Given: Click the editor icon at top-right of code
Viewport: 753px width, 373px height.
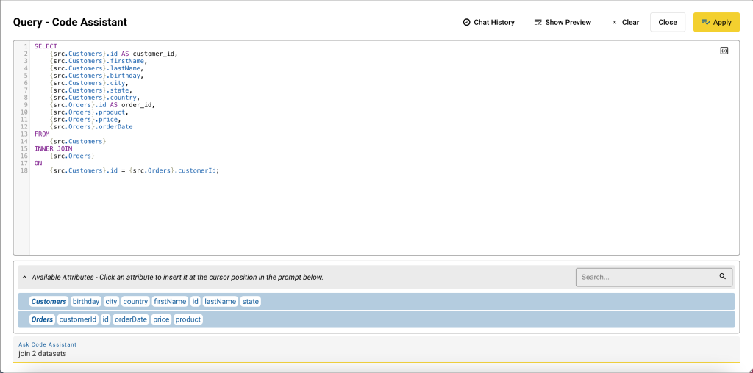Looking at the screenshot, I should [x=724, y=51].
